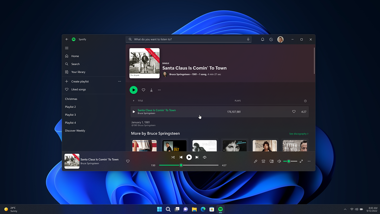380x214 pixels.
Task: Play the Santa Claus track row play icon
Action: [x=134, y=112]
